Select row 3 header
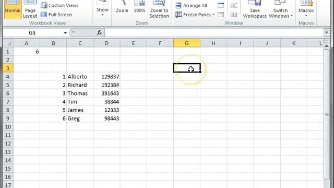334x188 pixels. [x=8, y=68]
